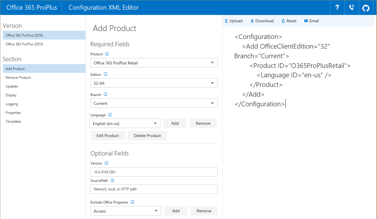Click info icon beside SourcePath label

coord(112,181)
